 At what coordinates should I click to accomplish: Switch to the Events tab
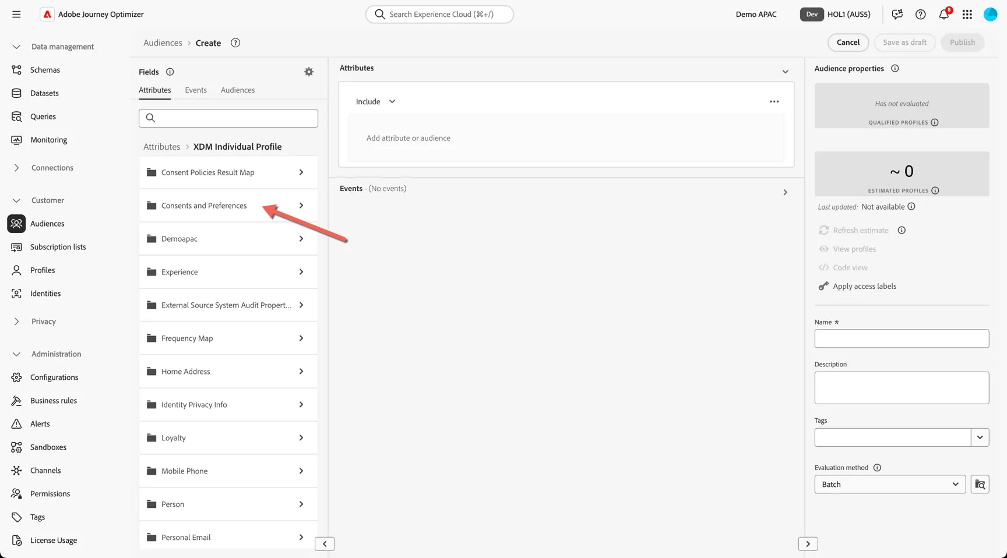[x=196, y=90]
